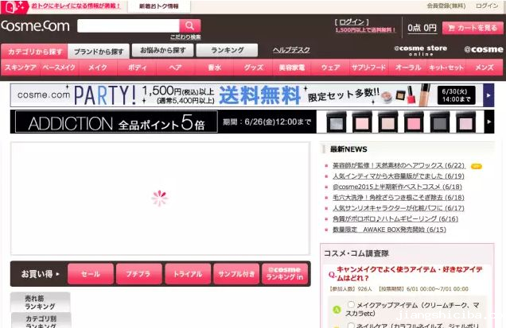506x328 pixels.
Task: Open the オーラル category
Action: pos(408,68)
